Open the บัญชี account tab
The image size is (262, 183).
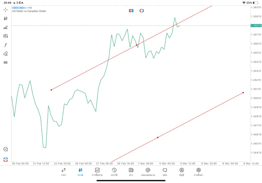(181, 172)
